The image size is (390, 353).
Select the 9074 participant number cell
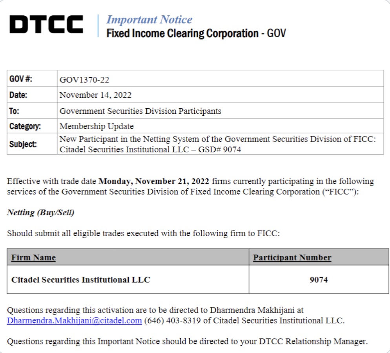point(318,280)
